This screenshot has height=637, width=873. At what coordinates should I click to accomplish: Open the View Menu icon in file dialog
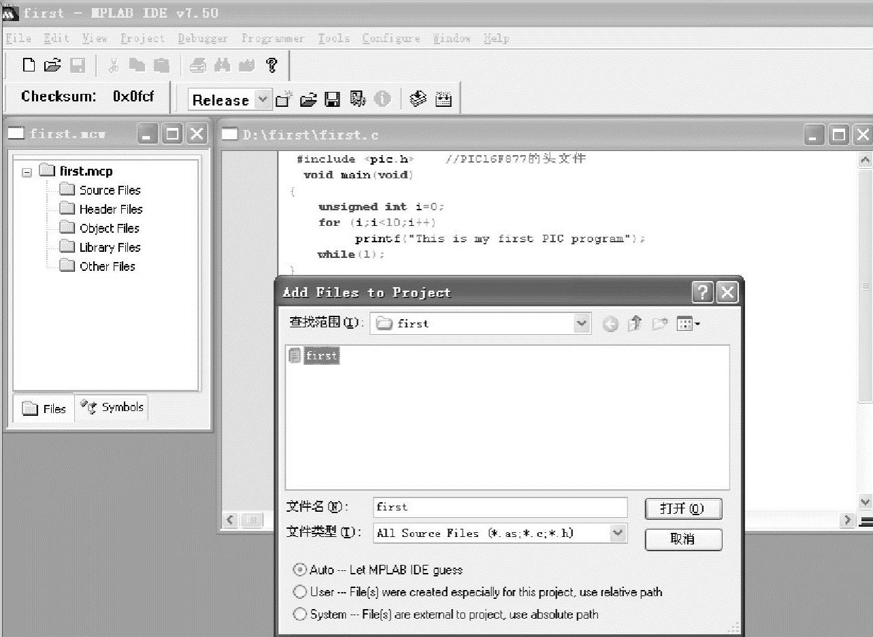pos(688,324)
